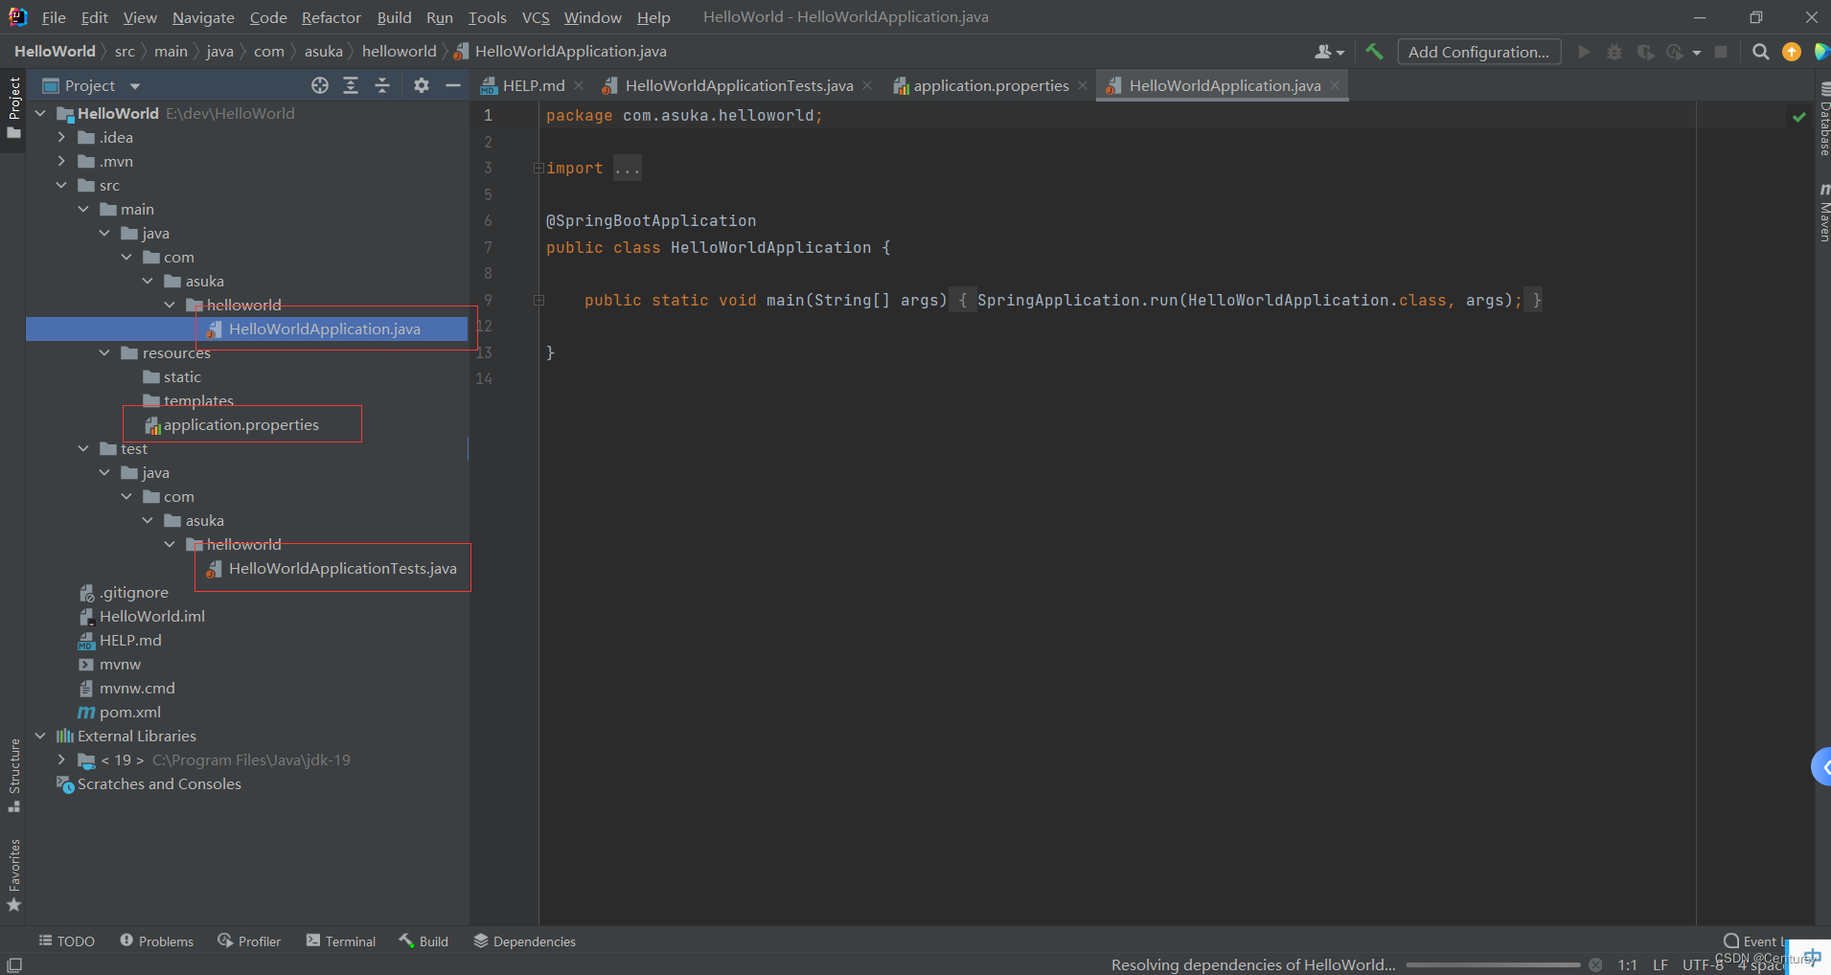Open the Problems tool window

click(x=156, y=941)
